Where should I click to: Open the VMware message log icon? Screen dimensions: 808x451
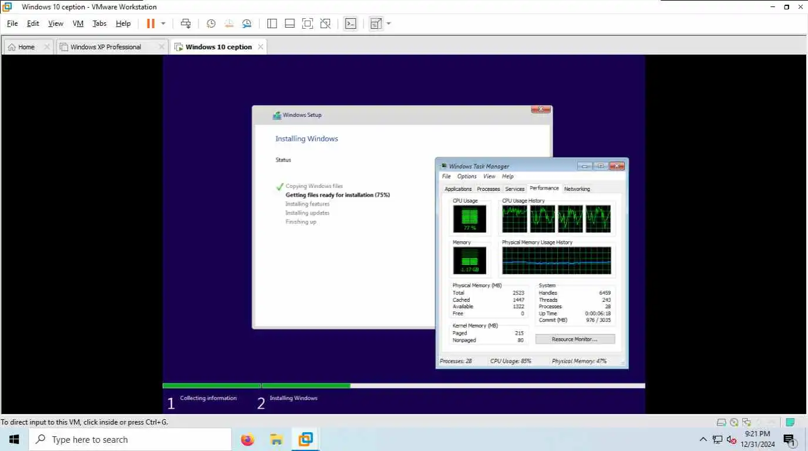click(x=790, y=422)
